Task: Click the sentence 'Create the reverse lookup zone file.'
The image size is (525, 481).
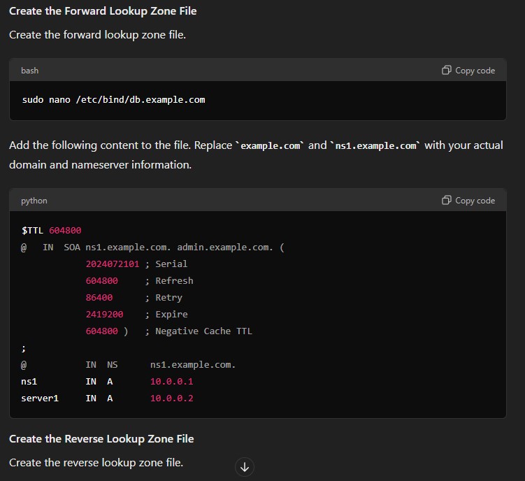Action: [x=96, y=463]
